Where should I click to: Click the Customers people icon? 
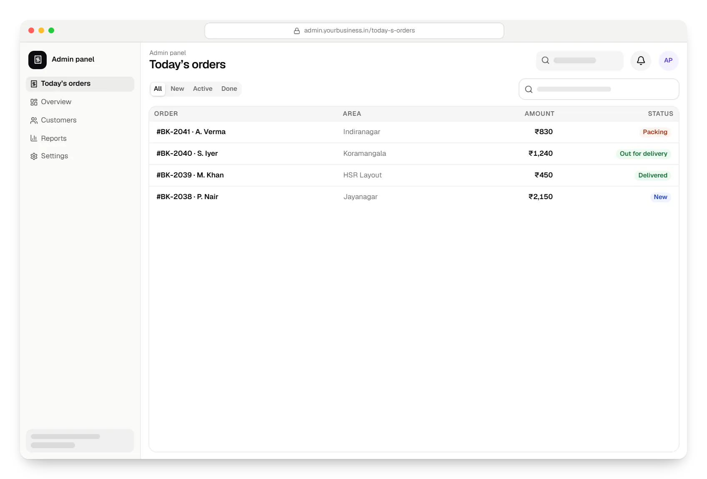click(34, 120)
